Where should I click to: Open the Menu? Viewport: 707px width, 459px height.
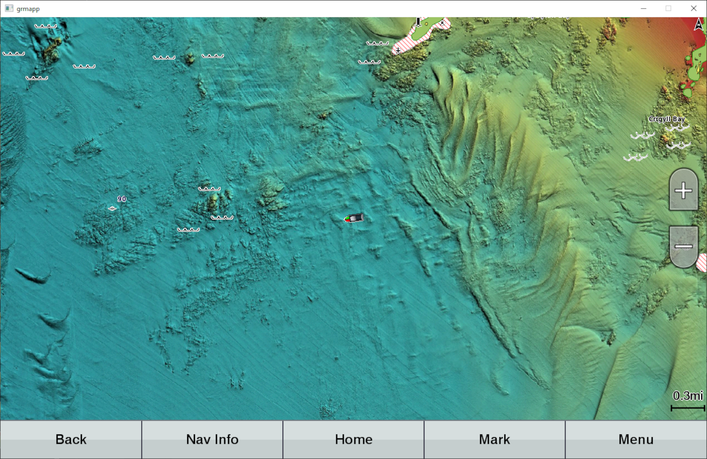(636, 439)
